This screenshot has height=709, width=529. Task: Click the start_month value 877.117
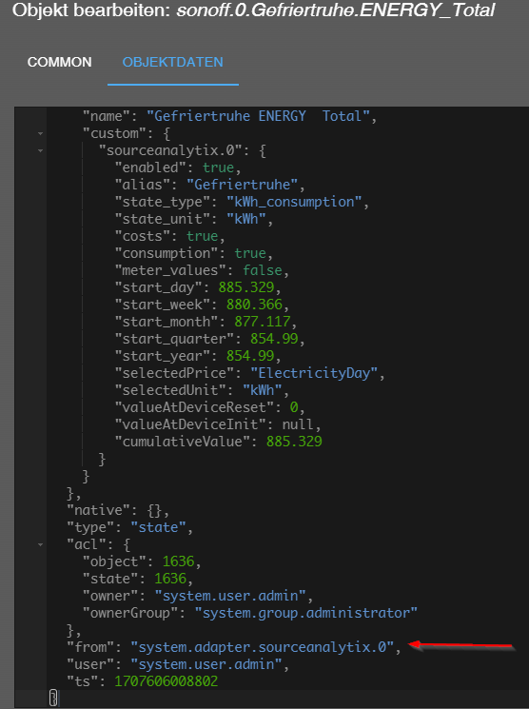263,322
